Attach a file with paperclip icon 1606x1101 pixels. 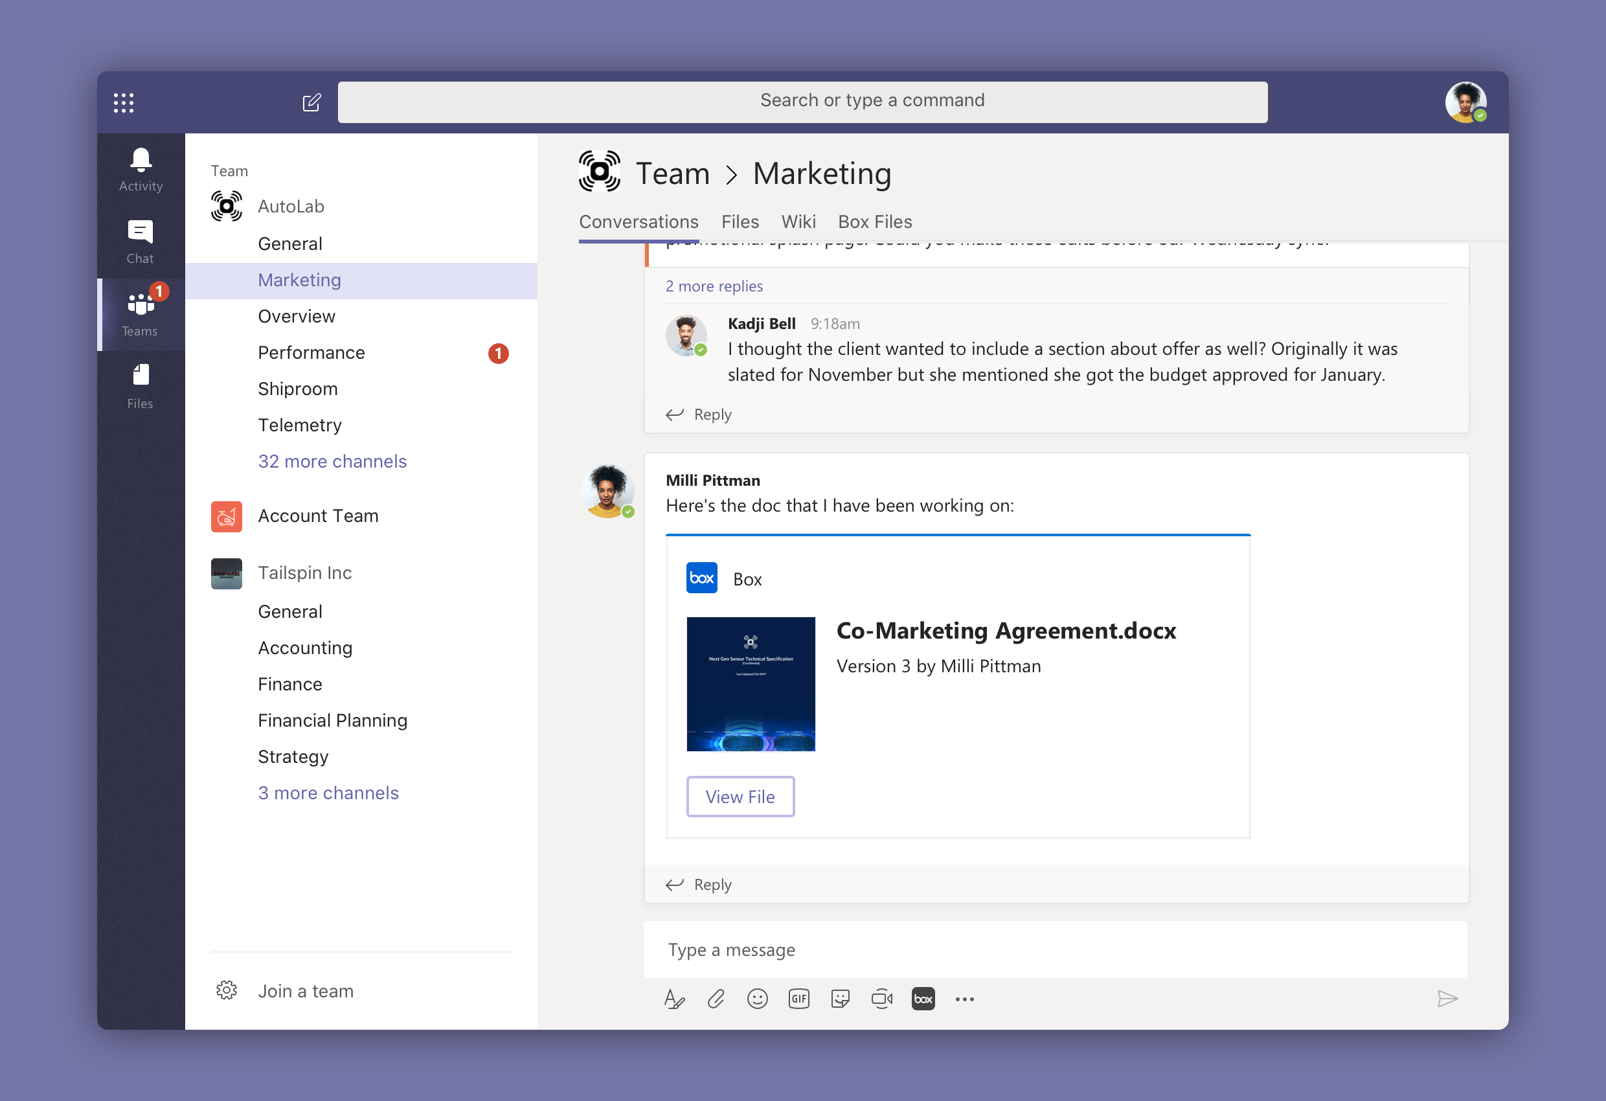tap(716, 999)
